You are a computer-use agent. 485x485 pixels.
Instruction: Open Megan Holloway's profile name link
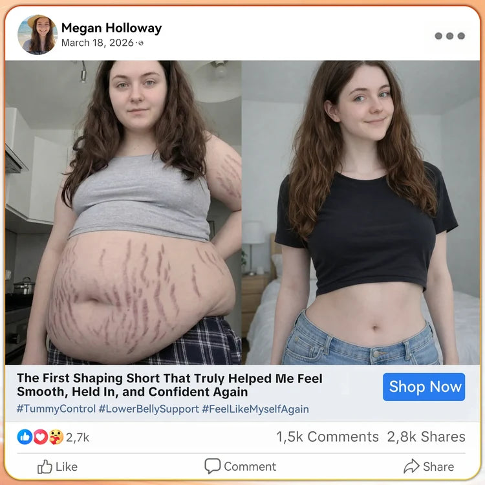111,28
